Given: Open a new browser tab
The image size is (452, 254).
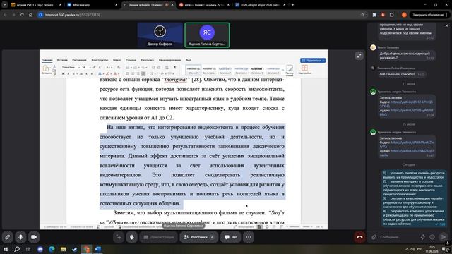Looking at the screenshot, I should pyautogui.click(x=293, y=5).
